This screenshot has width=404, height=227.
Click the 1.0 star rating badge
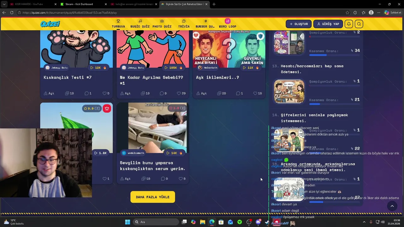tap(177, 108)
